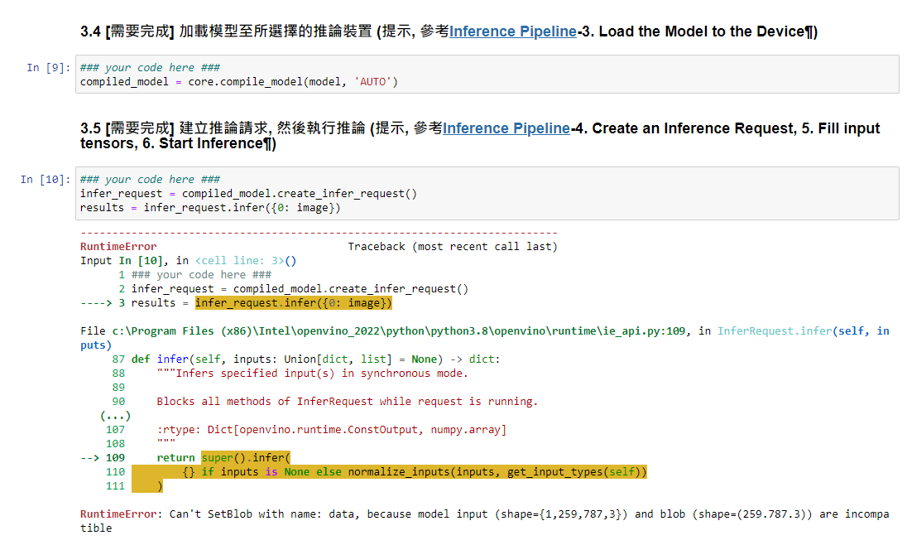The width and height of the screenshot is (907, 545).
Task: Open Inference Pipeline link in section 3.4 heading
Action: [x=512, y=31]
